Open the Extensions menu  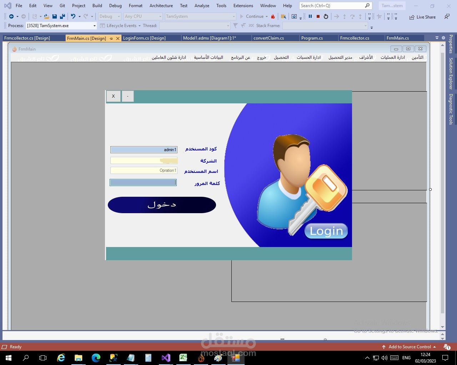pos(243,6)
